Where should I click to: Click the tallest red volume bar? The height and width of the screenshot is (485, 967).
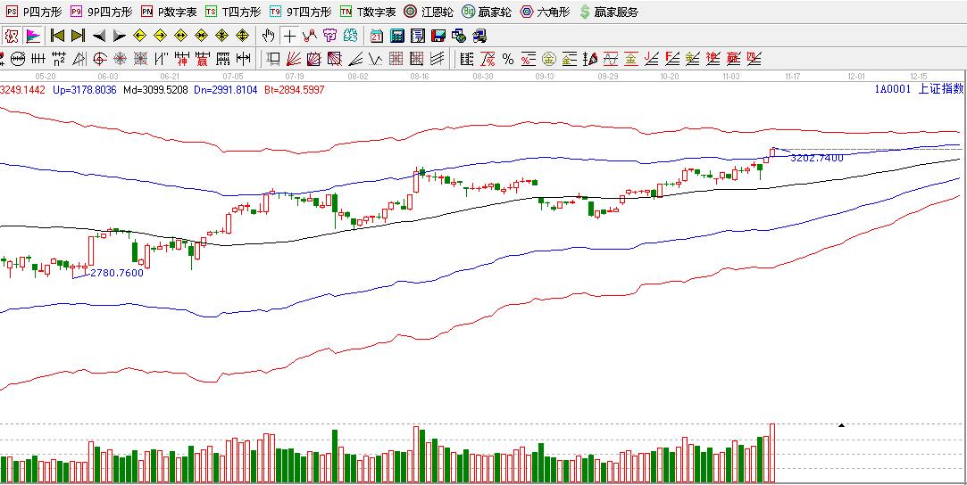click(x=771, y=453)
